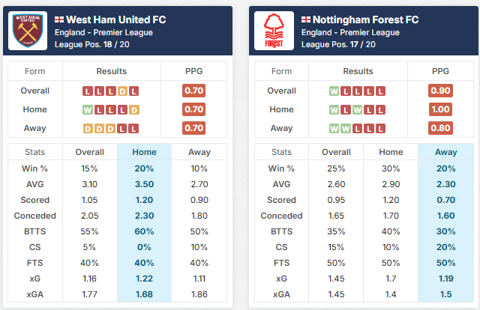Screen dimensions: 480x310
Task: Click the Nottingham Forest club crest
Action: (x=274, y=31)
